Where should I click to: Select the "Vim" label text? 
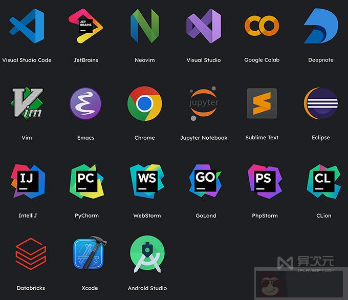coord(27,138)
